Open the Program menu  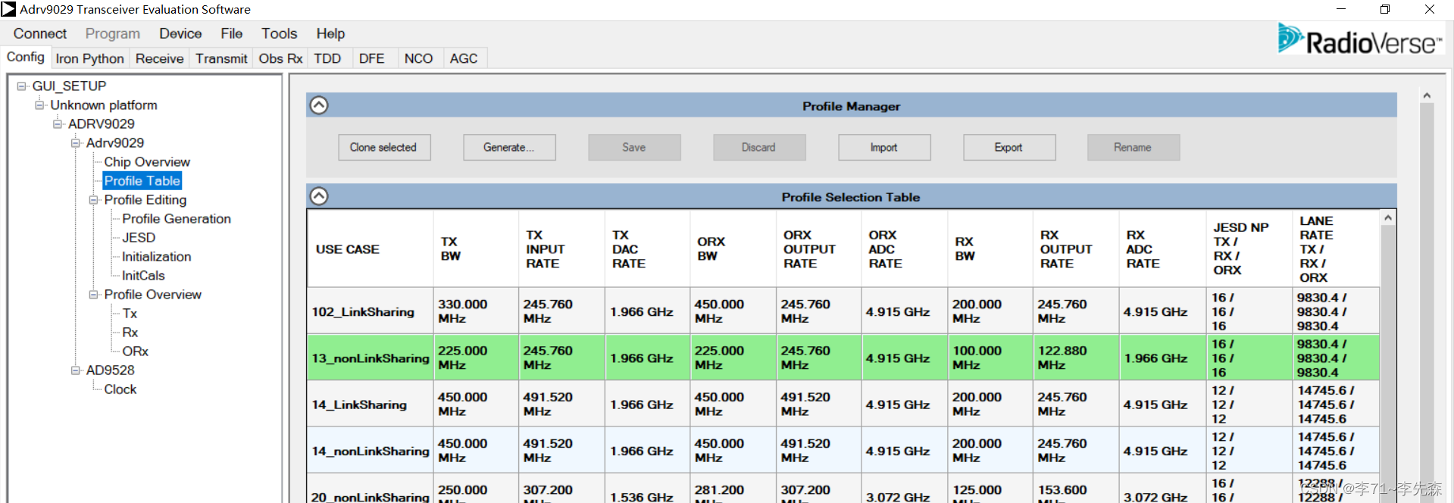[x=113, y=33]
